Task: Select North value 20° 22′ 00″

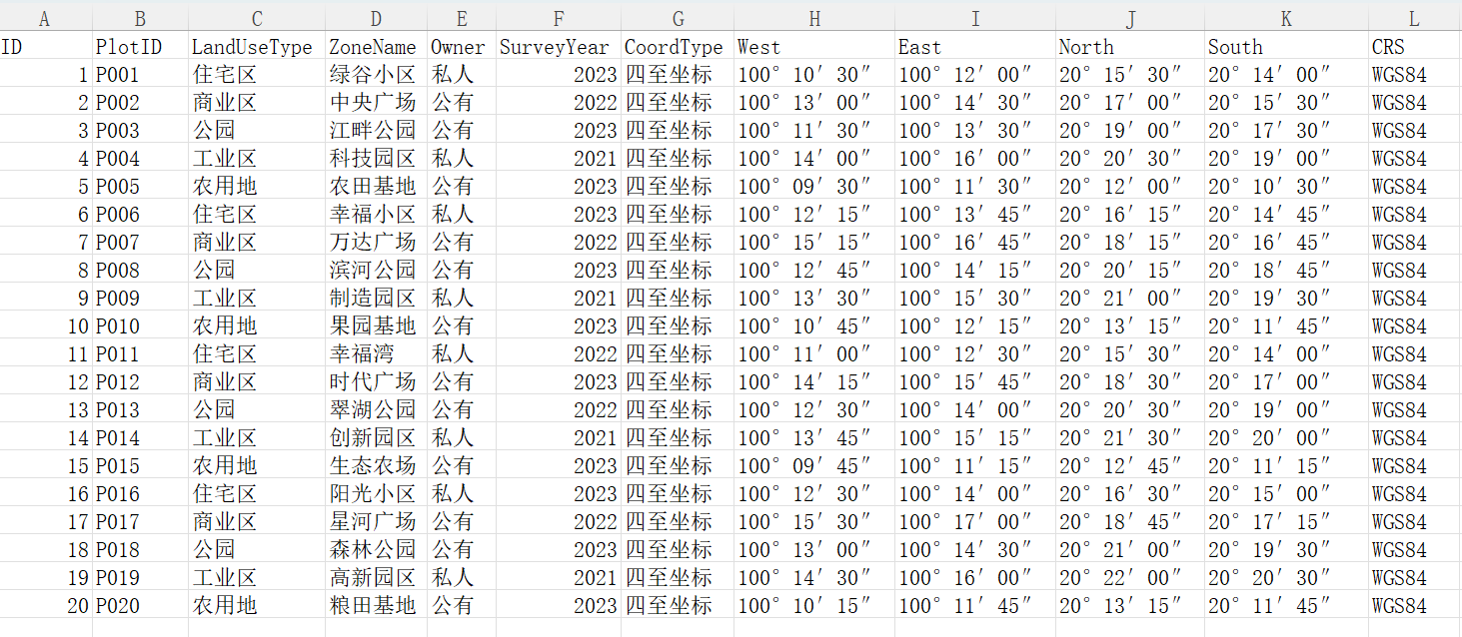Action: click(x=1130, y=577)
